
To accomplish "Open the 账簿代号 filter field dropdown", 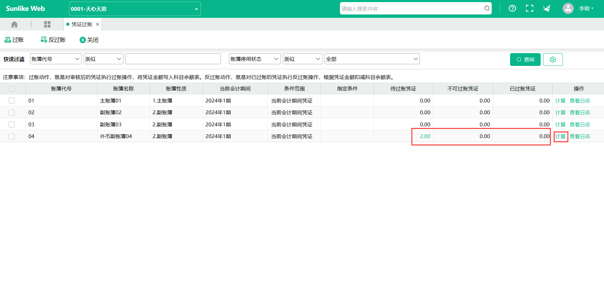I will [56, 59].
